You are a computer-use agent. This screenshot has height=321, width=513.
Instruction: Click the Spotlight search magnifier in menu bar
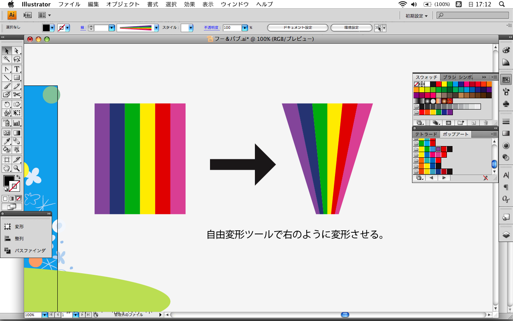pyautogui.click(x=501, y=4)
